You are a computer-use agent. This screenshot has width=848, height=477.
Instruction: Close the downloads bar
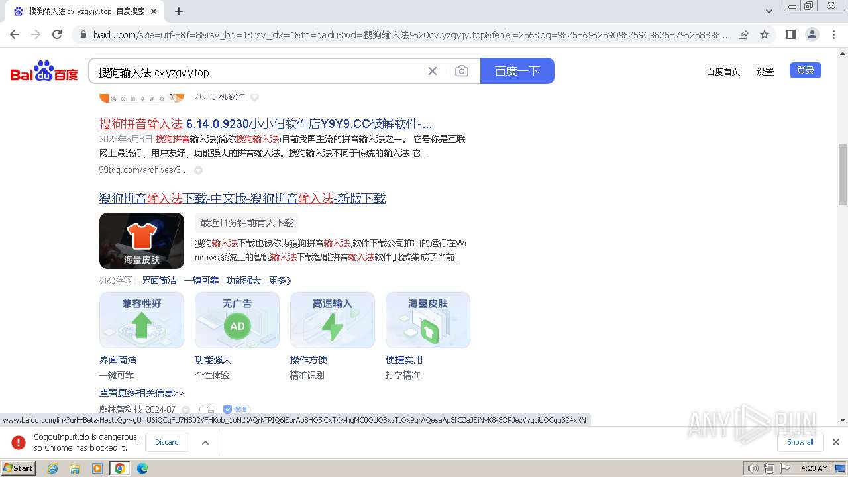tap(836, 442)
